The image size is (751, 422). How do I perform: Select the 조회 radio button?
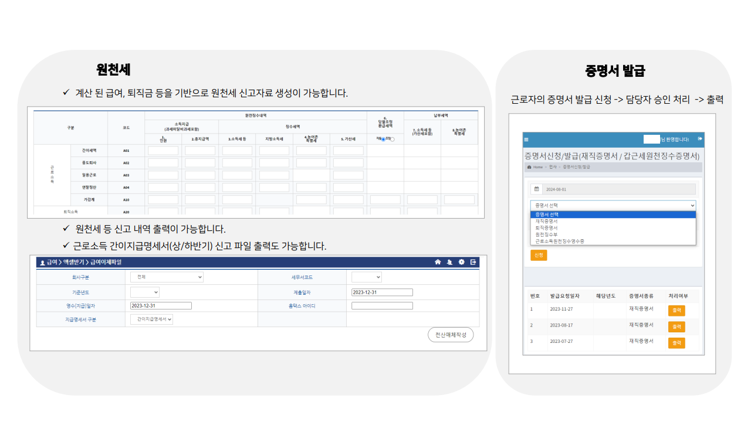click(393, 139)
